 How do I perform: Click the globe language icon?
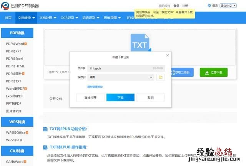[209, 6]
